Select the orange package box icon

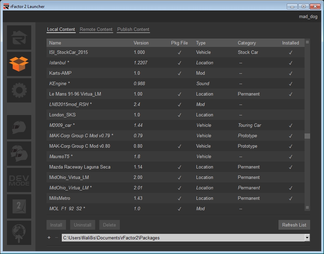19,64
